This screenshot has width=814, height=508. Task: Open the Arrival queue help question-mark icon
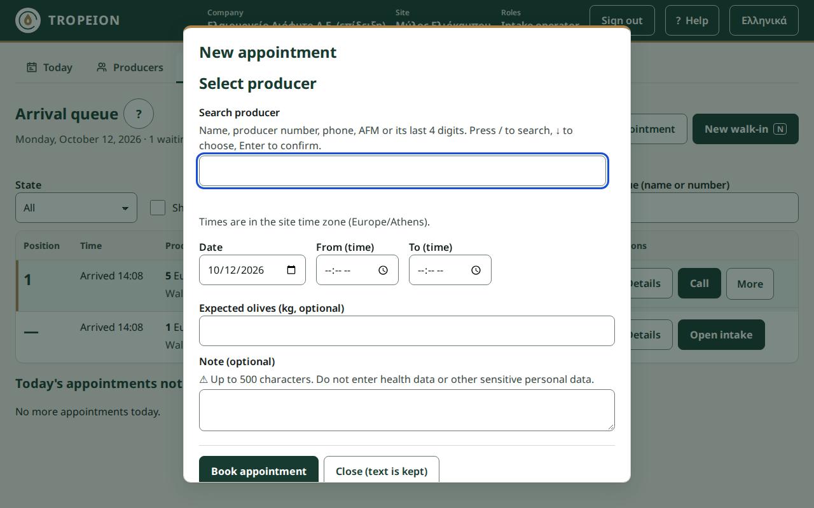(x=139, y=114)
